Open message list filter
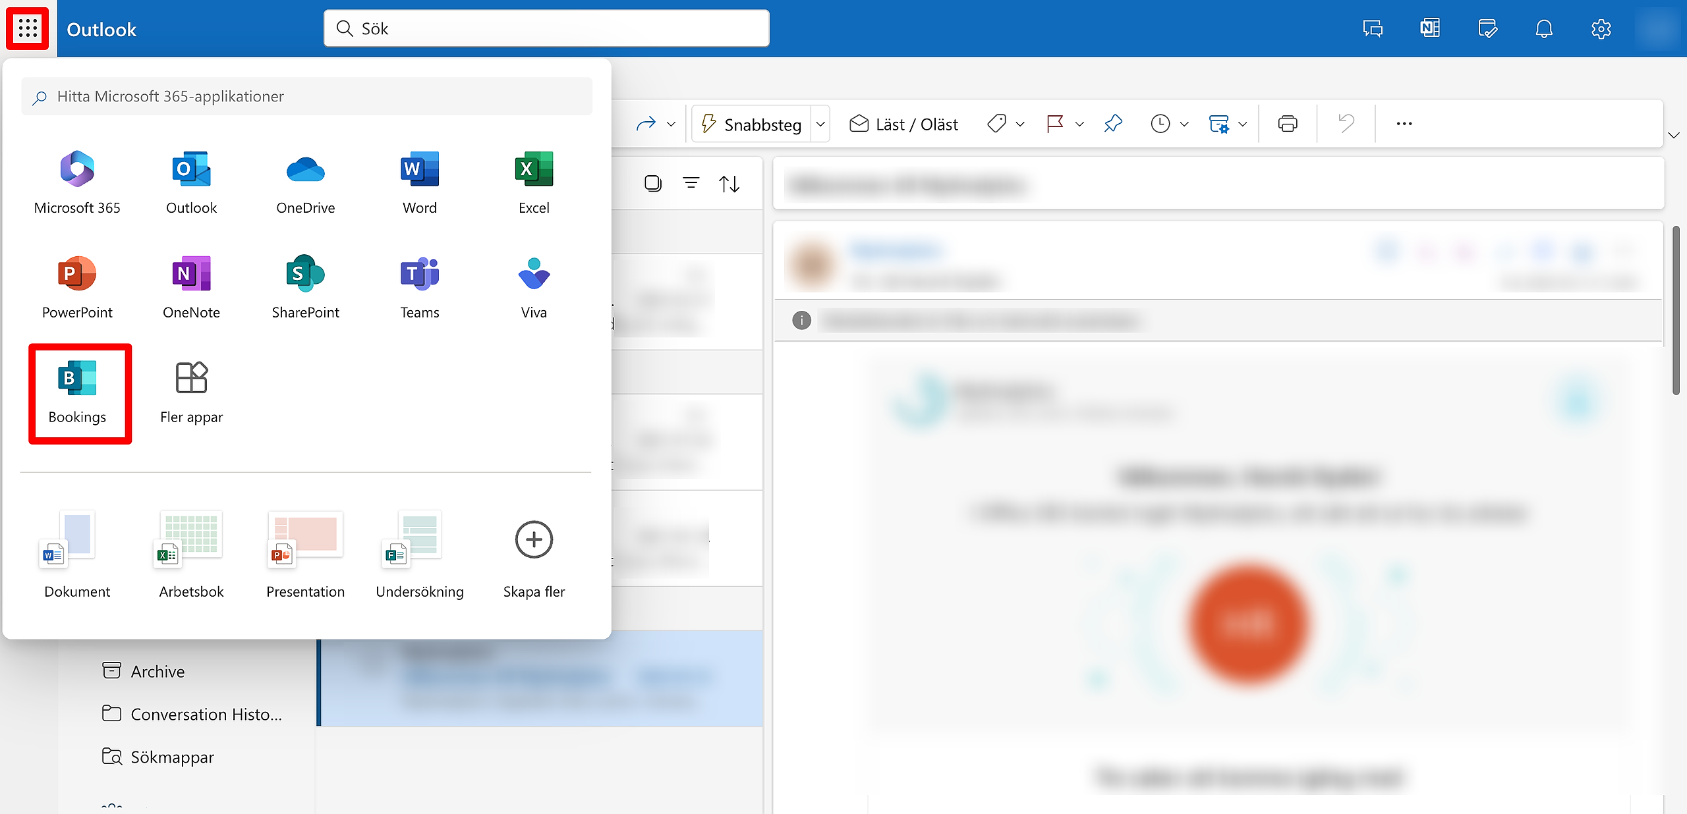 point(691,183)
